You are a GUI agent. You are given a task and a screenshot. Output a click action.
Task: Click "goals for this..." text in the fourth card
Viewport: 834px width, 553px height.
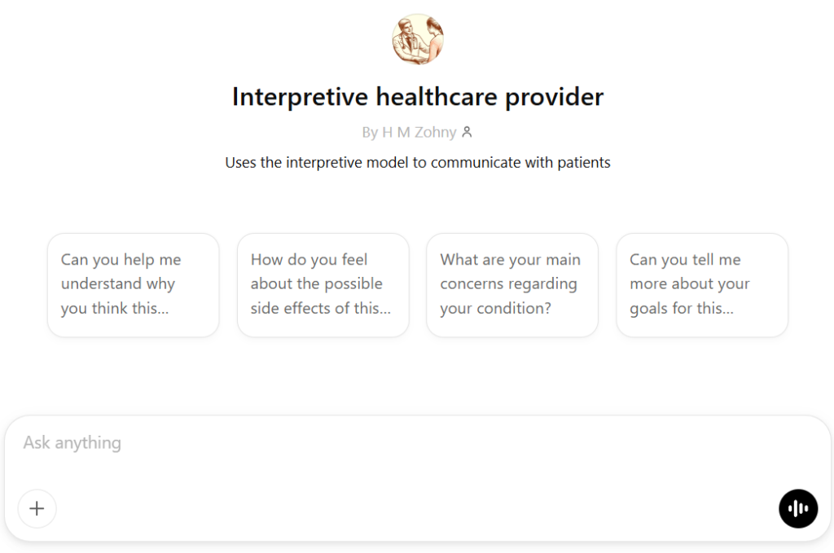pos(682,309)
